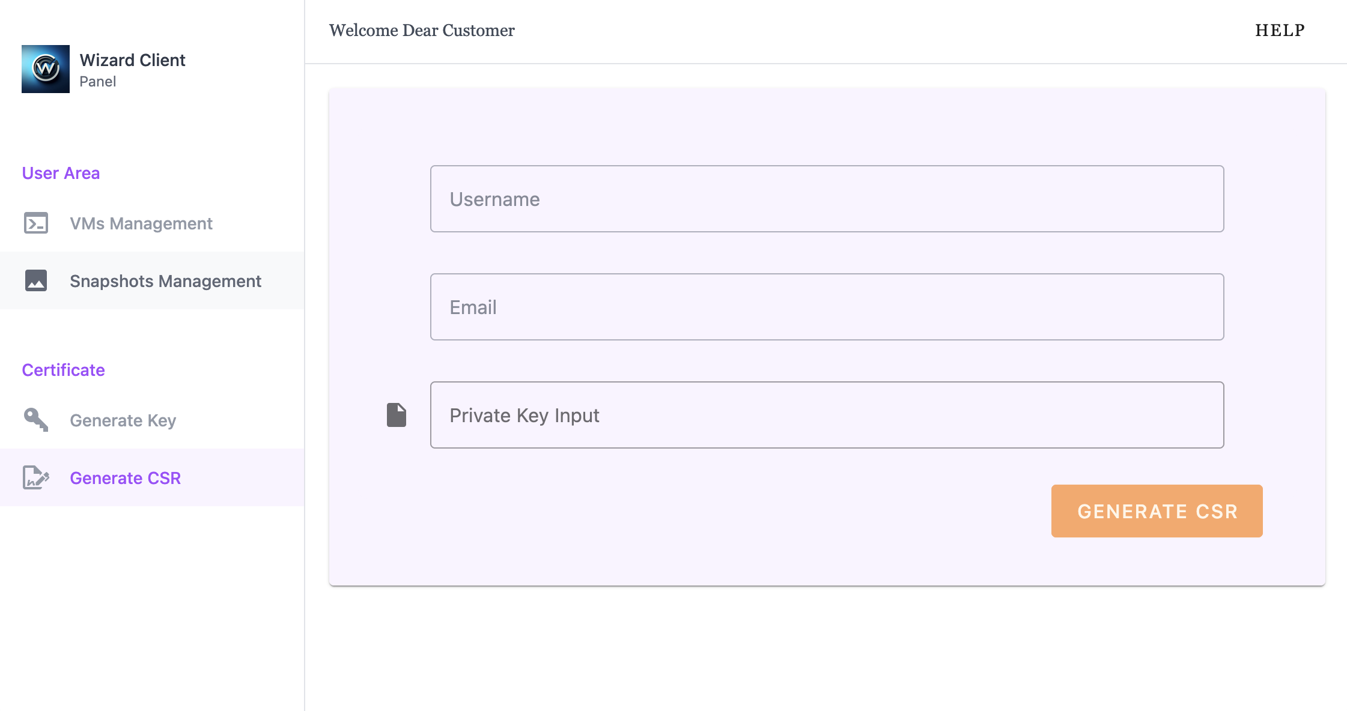The height and width of the screenshot is (711, 1347).
Task: Select Generate CSR in the sidebar
Action: (x=125, y=478)
